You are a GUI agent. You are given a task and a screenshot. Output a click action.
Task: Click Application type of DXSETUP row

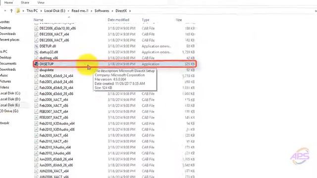click(x=151, y=64)
